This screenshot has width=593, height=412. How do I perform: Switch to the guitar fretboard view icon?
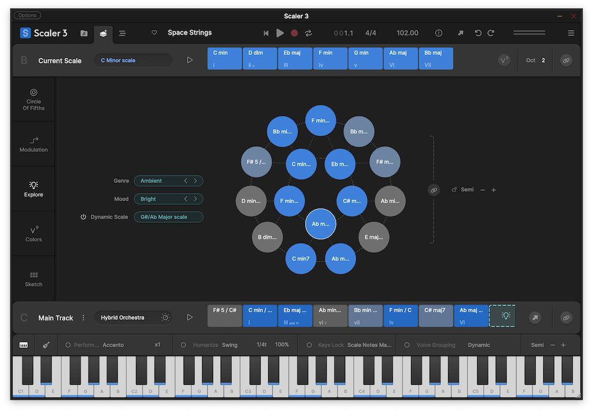point(46,345)
